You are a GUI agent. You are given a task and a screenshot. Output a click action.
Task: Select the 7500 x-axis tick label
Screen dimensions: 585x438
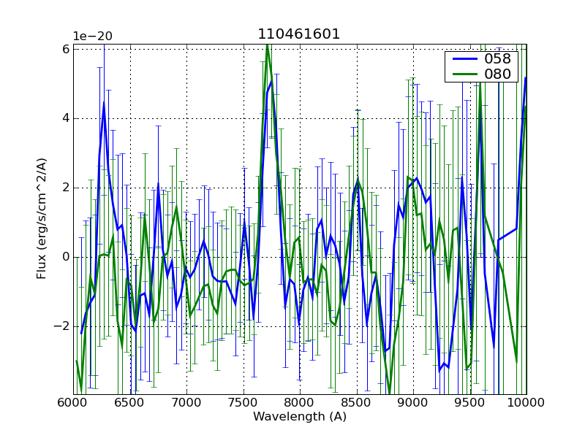tap(244, 403)
